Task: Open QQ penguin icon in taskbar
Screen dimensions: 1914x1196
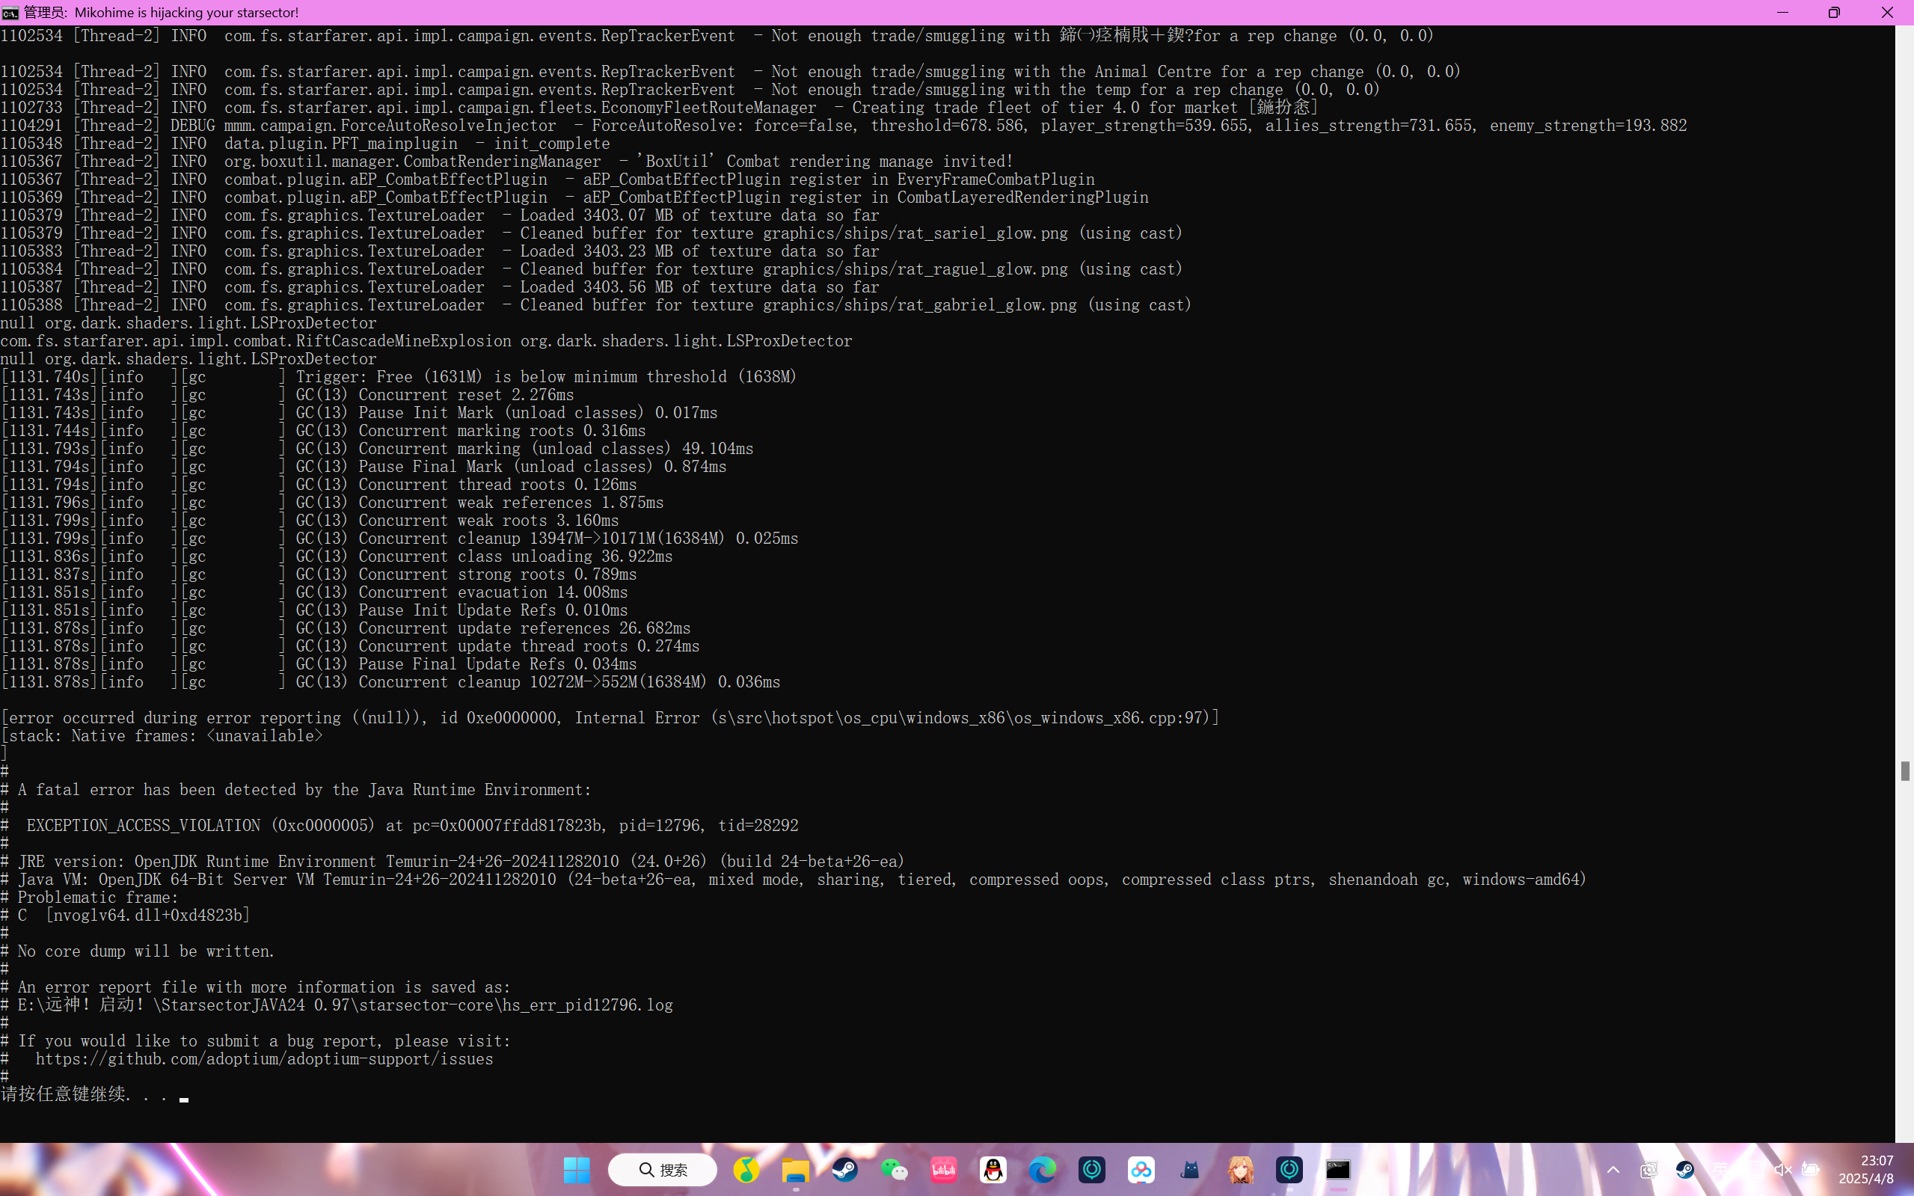Action: [993, 1169]
